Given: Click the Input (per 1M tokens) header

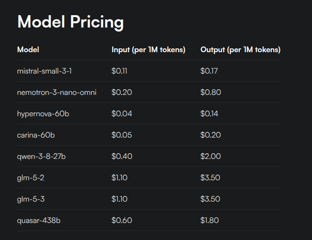Looking at the screenshot, I should point(149,50).
